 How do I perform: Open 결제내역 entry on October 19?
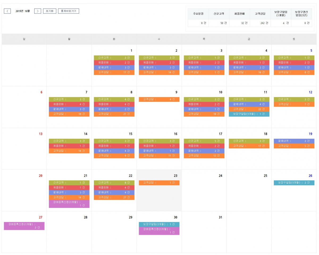click(294, 141)
